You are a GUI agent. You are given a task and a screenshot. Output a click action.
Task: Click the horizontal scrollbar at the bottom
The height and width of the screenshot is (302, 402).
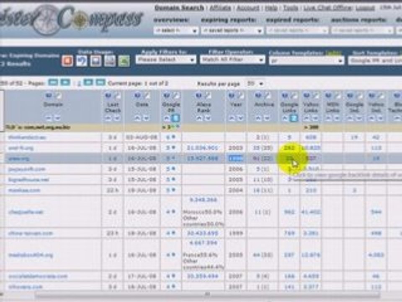[208, 294]
